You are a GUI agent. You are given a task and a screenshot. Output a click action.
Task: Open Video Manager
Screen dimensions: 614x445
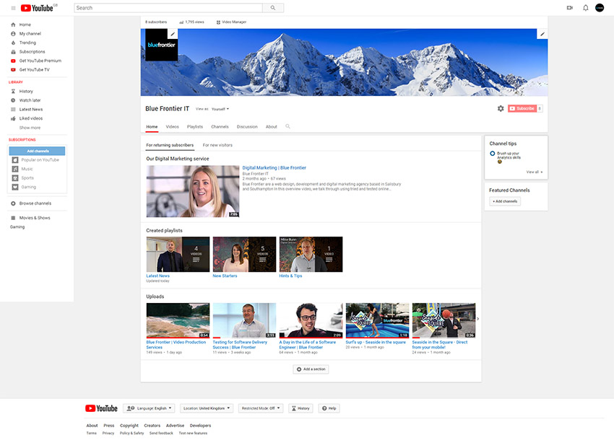(231, 22)
